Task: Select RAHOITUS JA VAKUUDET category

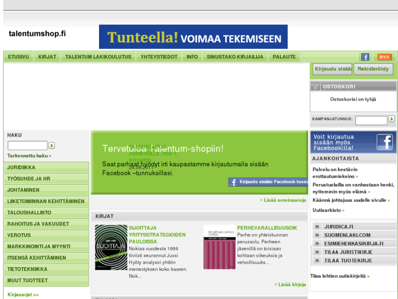Action: click(47, 224)
